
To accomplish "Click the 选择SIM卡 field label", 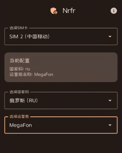I will (19, 28).
